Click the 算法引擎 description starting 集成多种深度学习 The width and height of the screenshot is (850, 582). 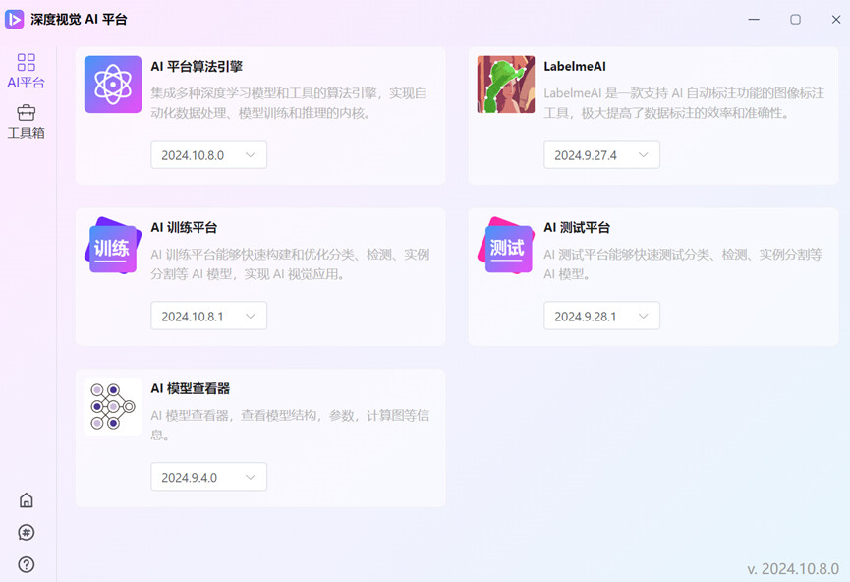(x=289, y=103)
